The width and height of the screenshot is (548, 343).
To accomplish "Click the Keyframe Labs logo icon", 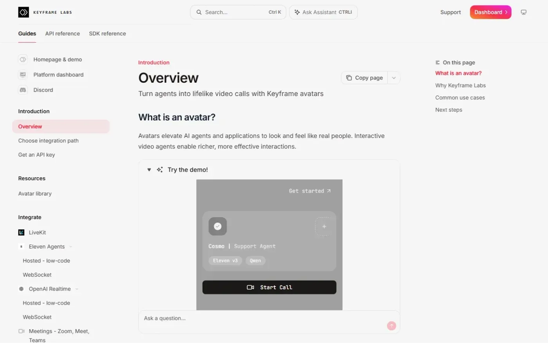I will pos(23,12).
